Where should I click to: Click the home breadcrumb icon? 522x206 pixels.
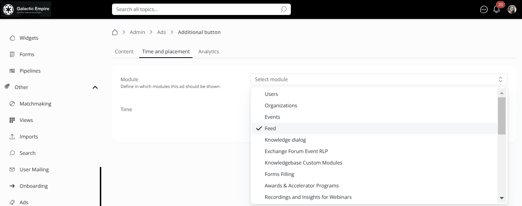(115, 32)
